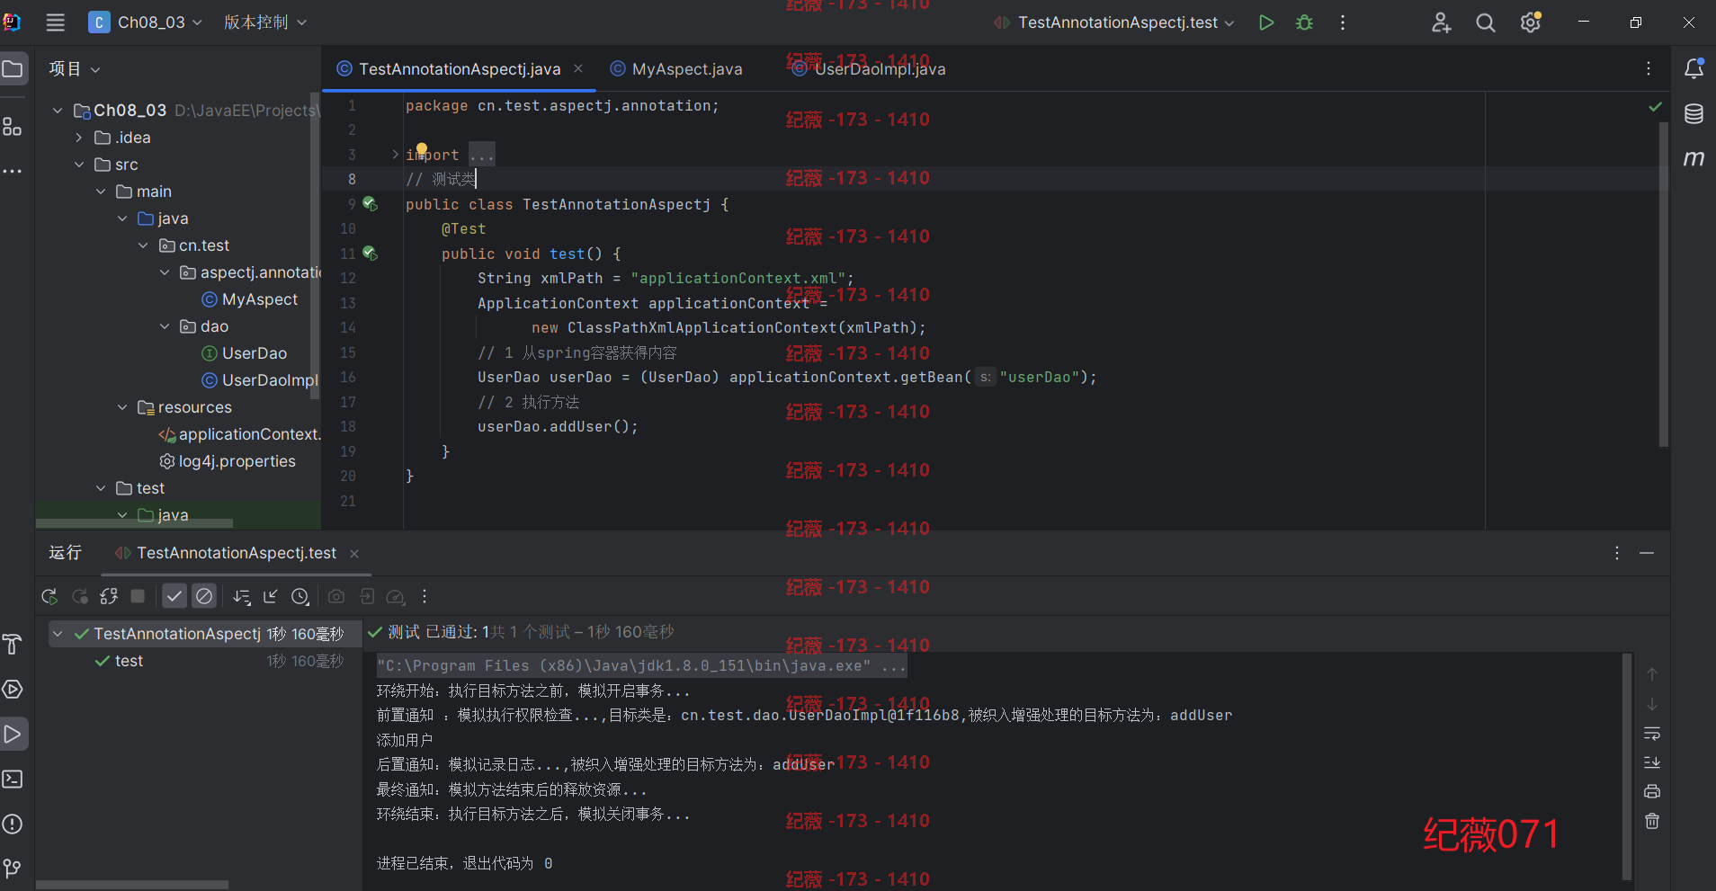
Task: Open Ch08_03 project dropdown
Action: click(146, 22)
